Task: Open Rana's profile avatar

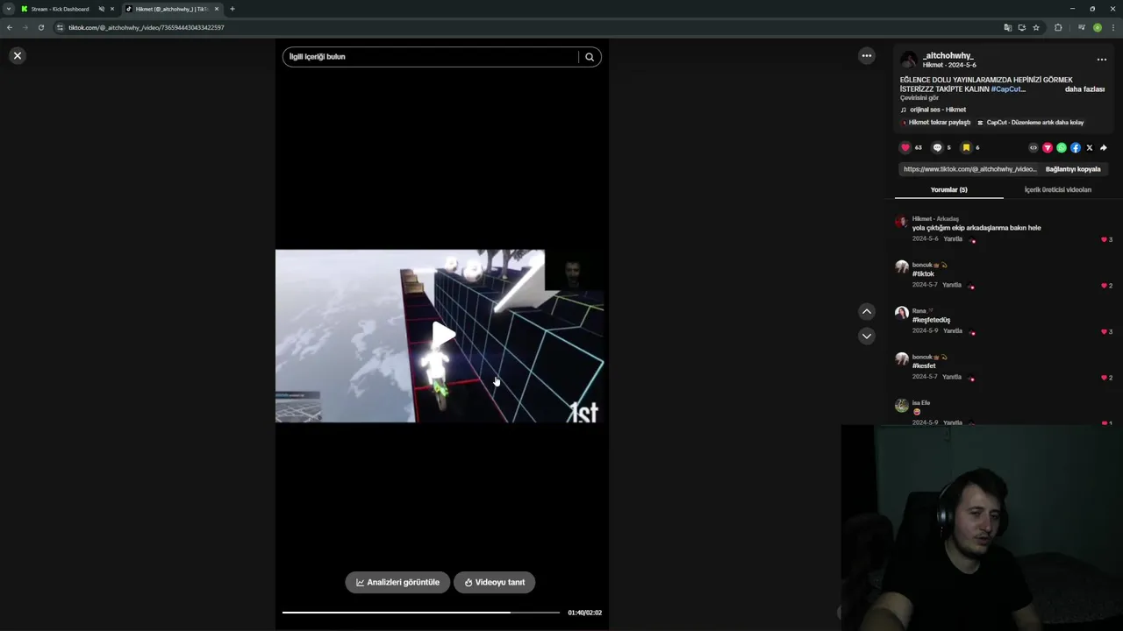Action: [902, 313]
